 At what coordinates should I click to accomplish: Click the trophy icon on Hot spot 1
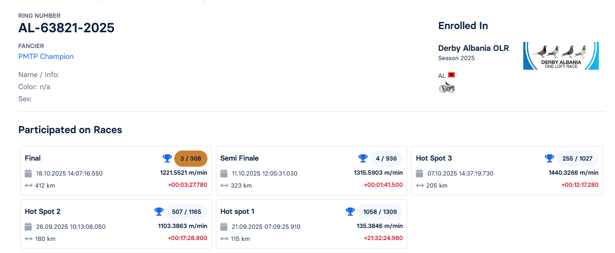pyautogui.click(x=350, y=211)
